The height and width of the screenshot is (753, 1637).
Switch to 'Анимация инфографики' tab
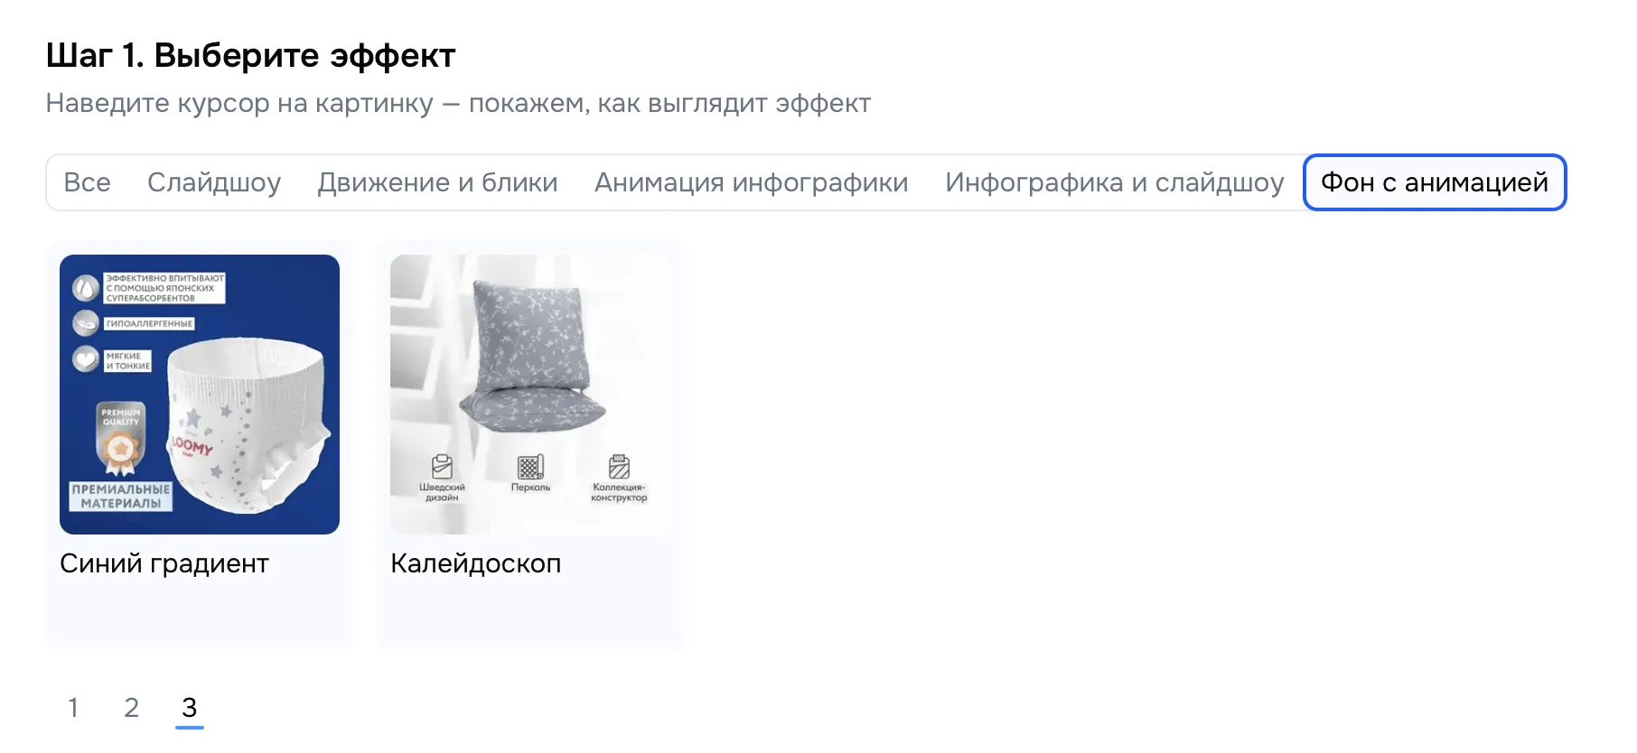click(752, 182)
